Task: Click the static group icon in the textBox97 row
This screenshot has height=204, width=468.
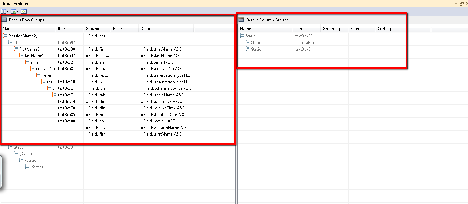Action: 10,42
